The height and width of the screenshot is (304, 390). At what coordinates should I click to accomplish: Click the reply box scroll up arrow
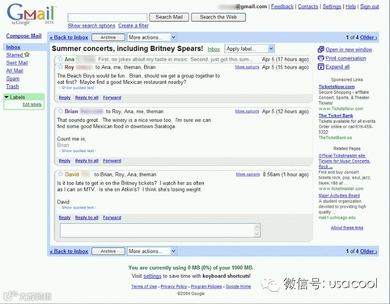[x=257, y=227]
